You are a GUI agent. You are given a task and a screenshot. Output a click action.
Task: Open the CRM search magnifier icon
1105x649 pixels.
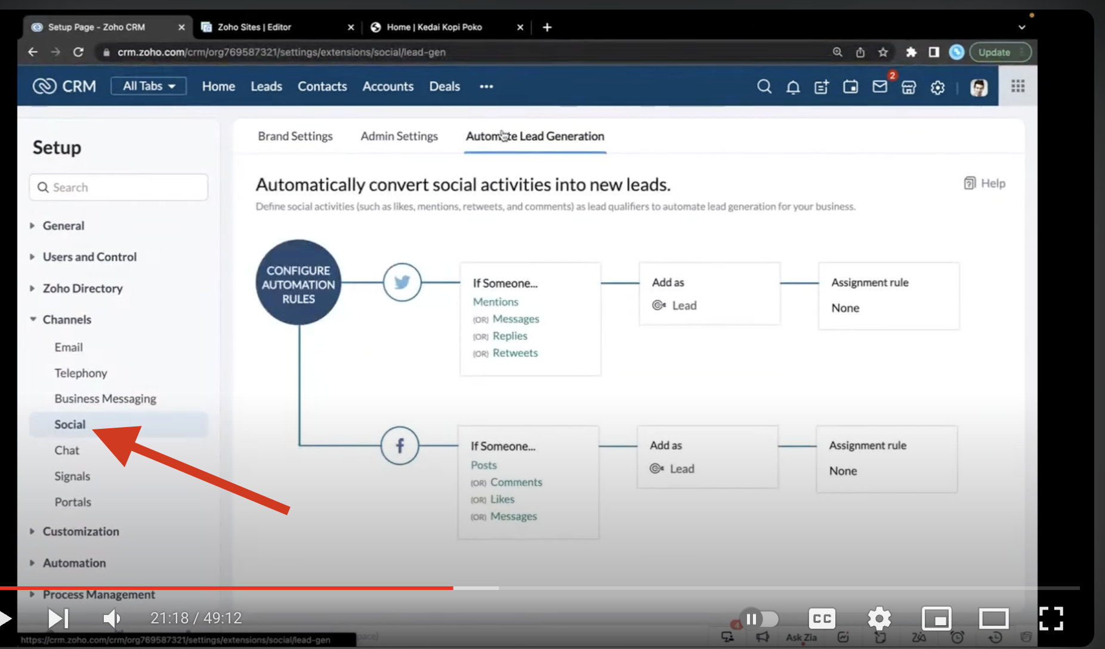764,87
